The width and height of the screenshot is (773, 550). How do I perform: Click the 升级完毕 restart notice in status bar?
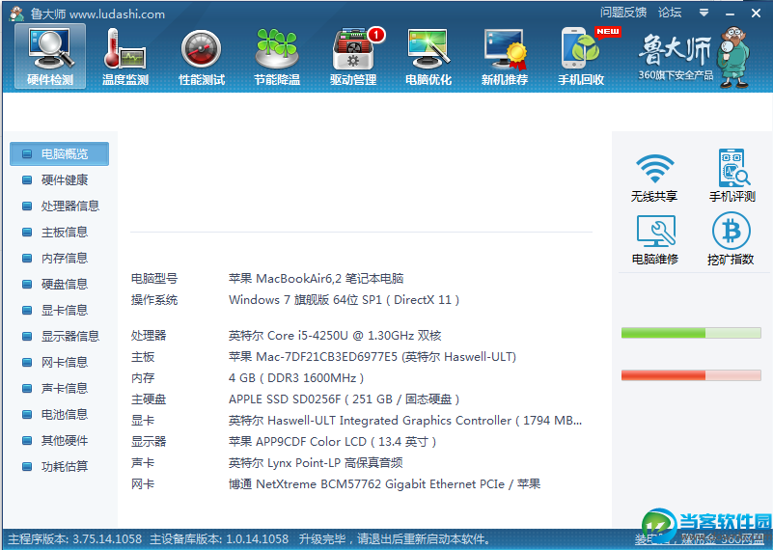pyautogui.click(x=395, y=539)
